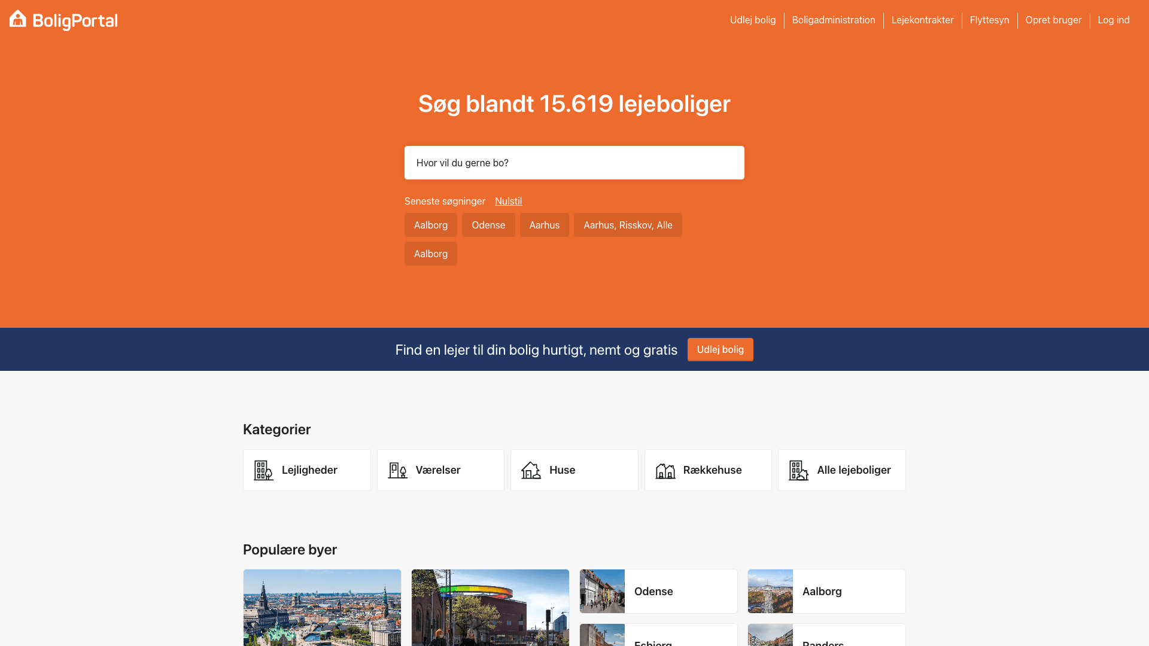This screenshot has width=1149, height=646.
Task: Open the Aalborg popular city link
Action: click(x=826, y=591)
